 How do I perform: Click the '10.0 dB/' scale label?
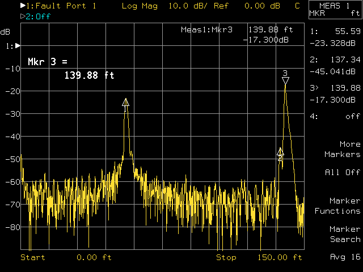pyautogui.click(x=188, y=6)
